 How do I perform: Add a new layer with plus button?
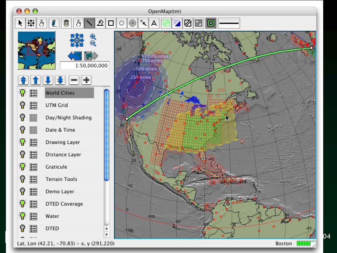[87, 80]
